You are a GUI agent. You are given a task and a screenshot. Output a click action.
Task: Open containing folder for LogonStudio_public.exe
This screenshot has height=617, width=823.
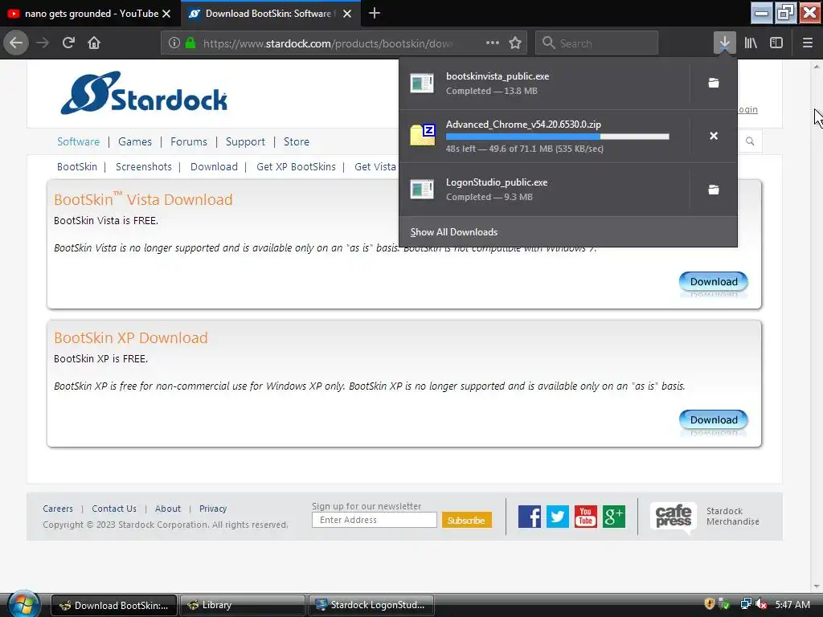[714, 190]
